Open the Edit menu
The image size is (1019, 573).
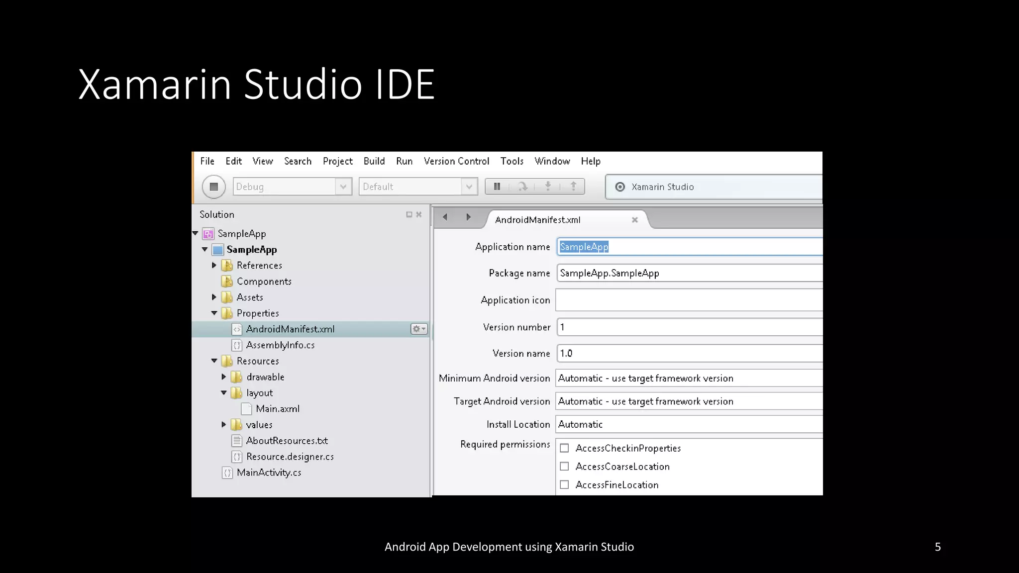pos(234,161)
